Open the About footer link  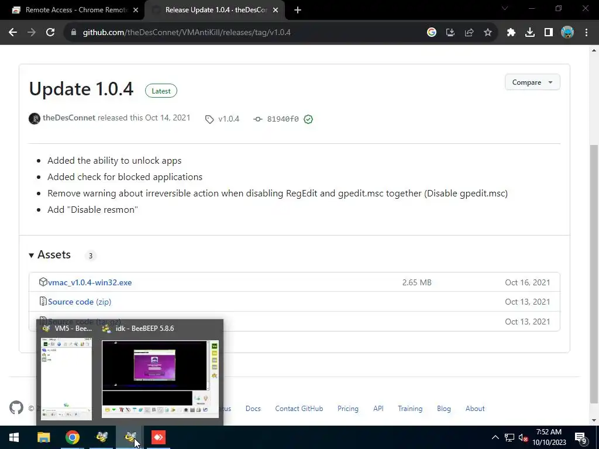(475, 409)
